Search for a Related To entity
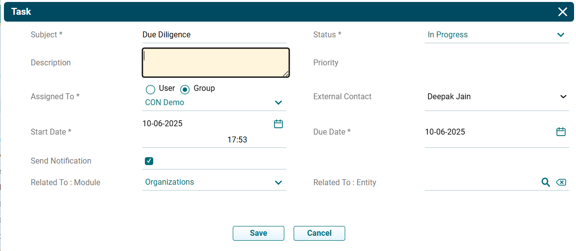The image size is (576, 251). coord(546,182)
